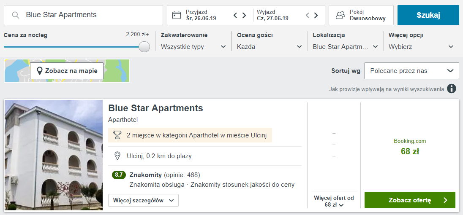
Task: Click the info icon about commissions
Action: click(x=452, y=89)
